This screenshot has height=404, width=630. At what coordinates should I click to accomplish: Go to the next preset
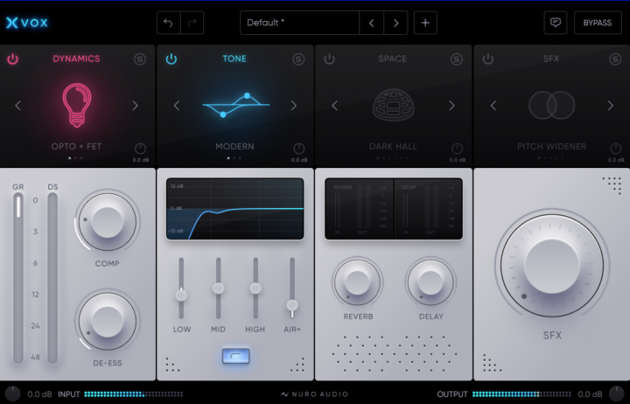point(395,23)
